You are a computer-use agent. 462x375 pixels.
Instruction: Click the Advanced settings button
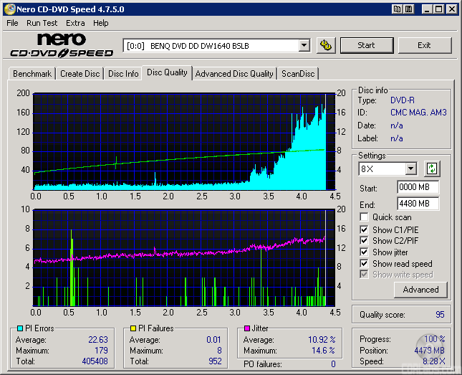pos(420,290)
